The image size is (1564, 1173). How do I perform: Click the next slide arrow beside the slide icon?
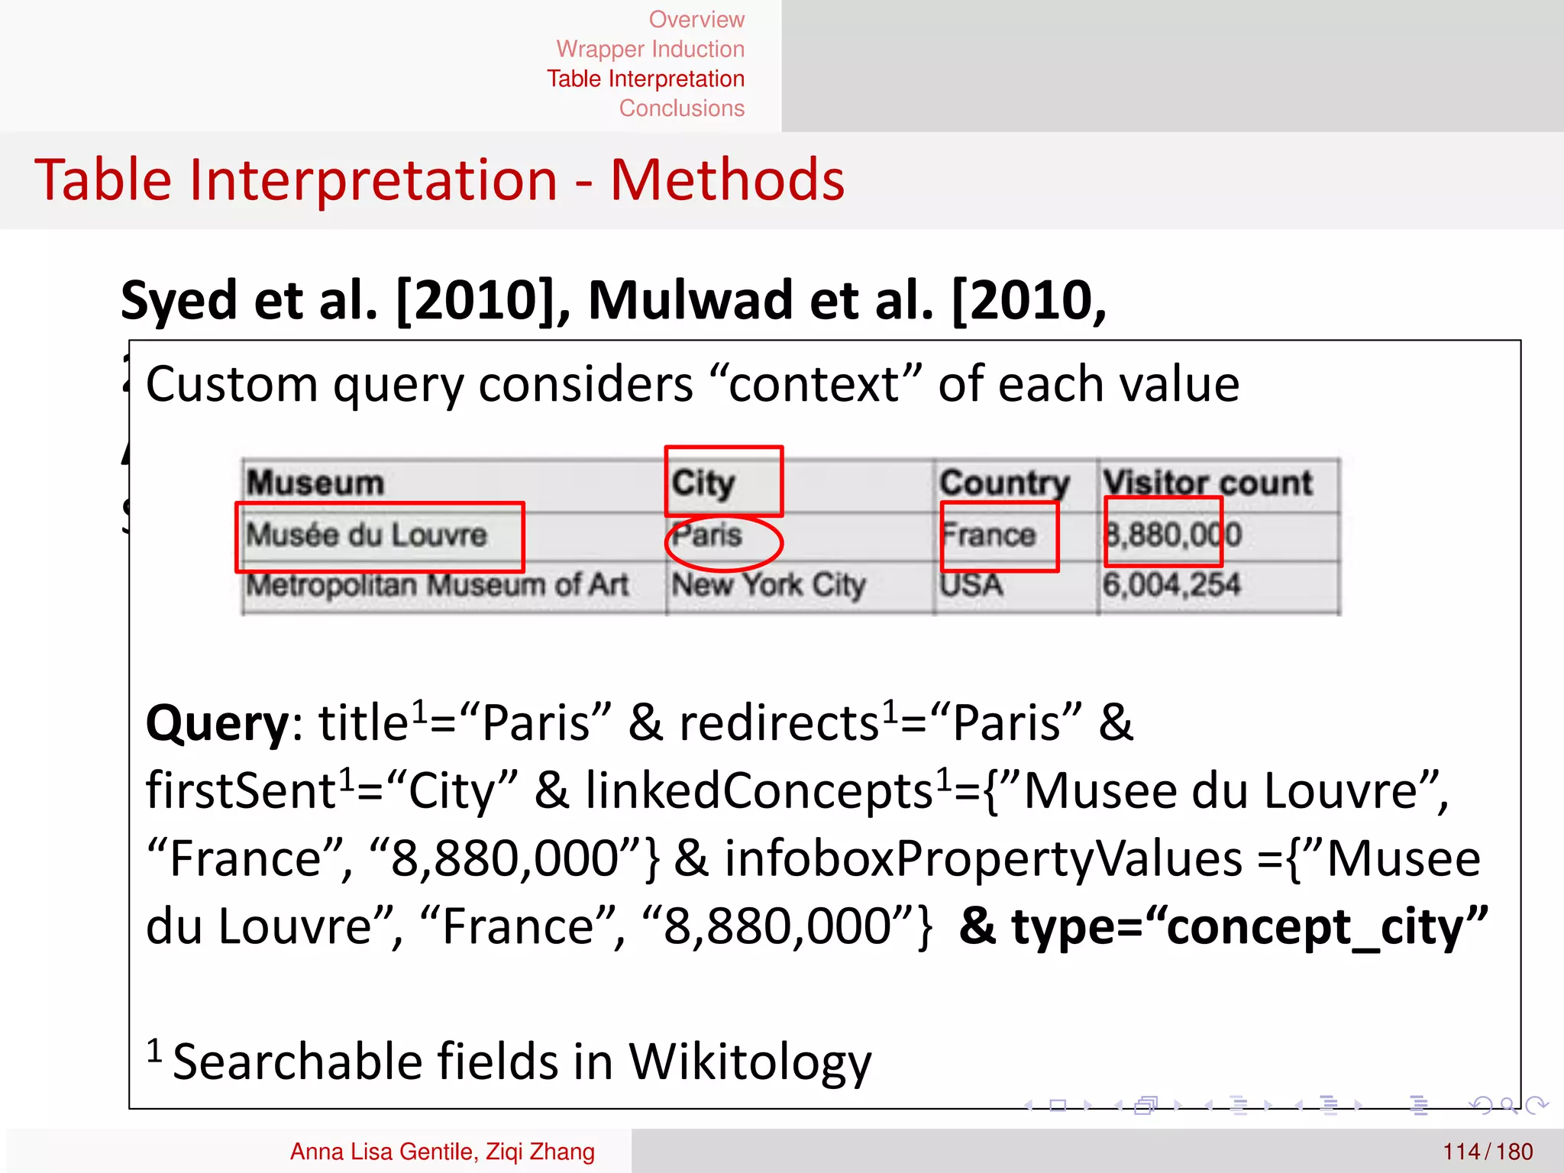pyautogui.click(x=1087, y=1105)
